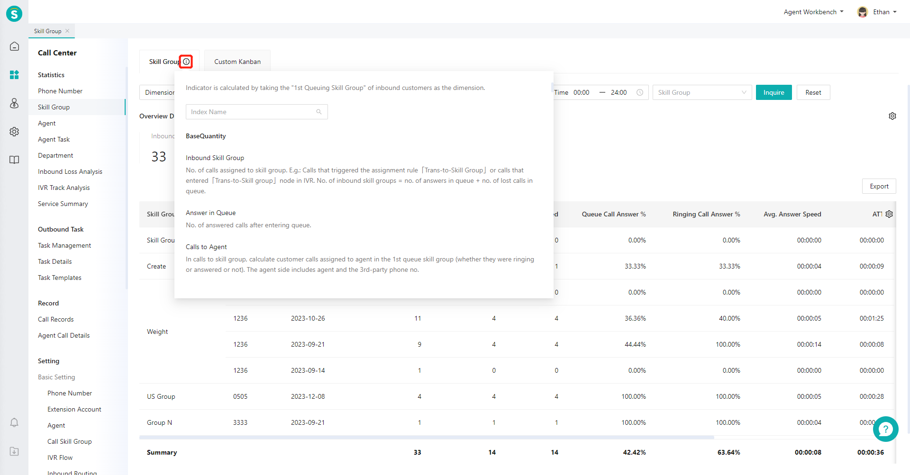Screen dimensions: 910x475
Task: Click the Export button
Action: click(x=879, y=186)
